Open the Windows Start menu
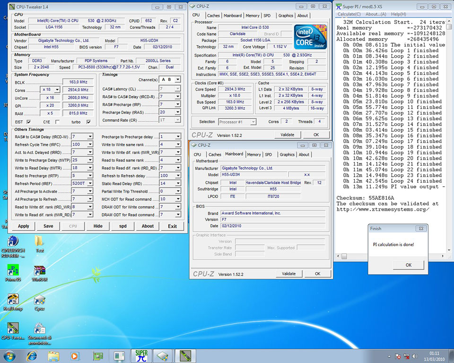The width and height of the screenshot is (454, 363). tap(9, 356)
